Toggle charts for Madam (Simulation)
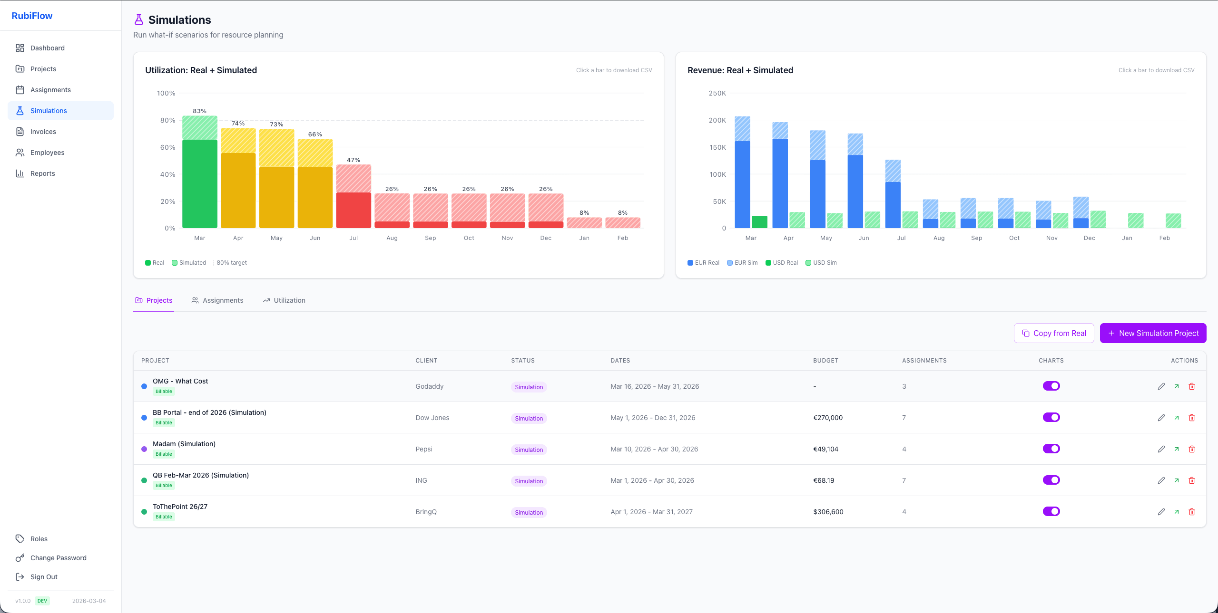The height and width of the screenshot is (613, 1218). [1051, 448]
